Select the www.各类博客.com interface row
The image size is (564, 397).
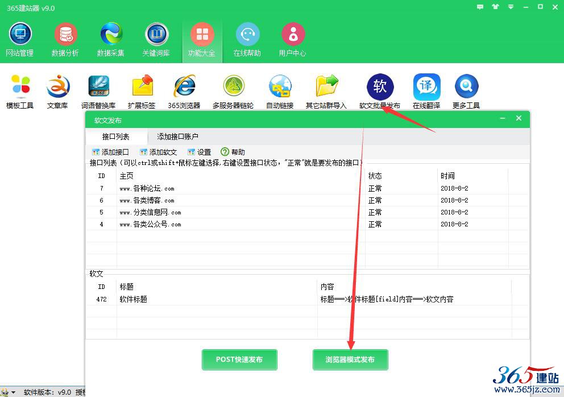pos(307,200)
